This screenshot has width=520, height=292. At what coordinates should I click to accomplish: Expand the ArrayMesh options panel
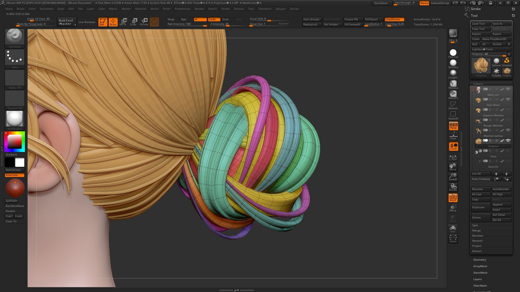[480, 266]
